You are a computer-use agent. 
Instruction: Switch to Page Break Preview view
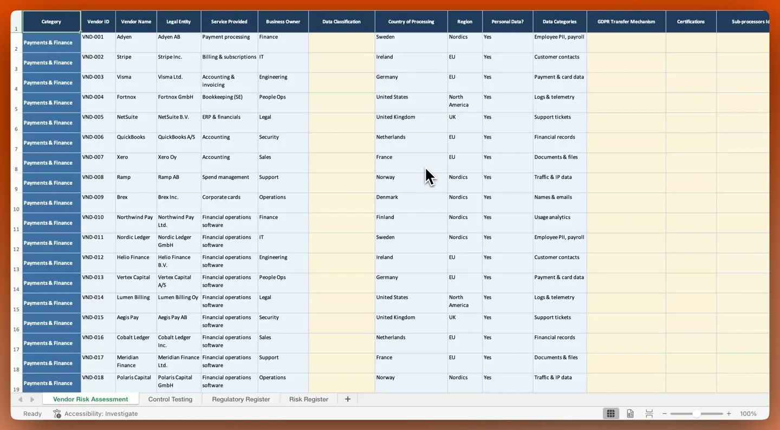649,414
